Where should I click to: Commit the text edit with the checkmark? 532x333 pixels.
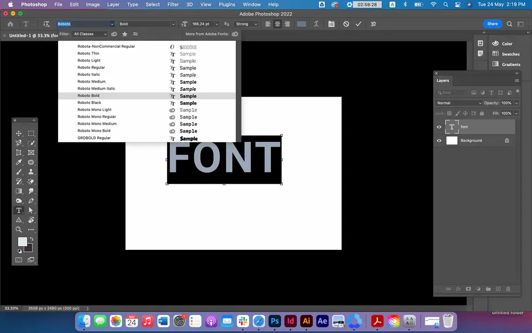[x=358, y=24]
